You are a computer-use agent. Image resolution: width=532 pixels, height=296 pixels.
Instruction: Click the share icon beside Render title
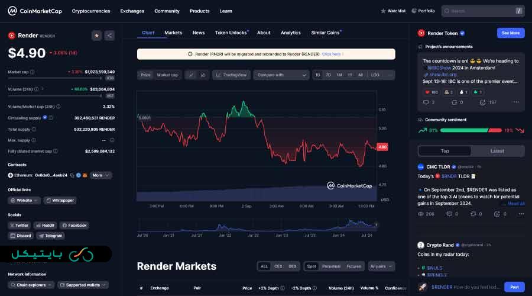click(109, 36)
